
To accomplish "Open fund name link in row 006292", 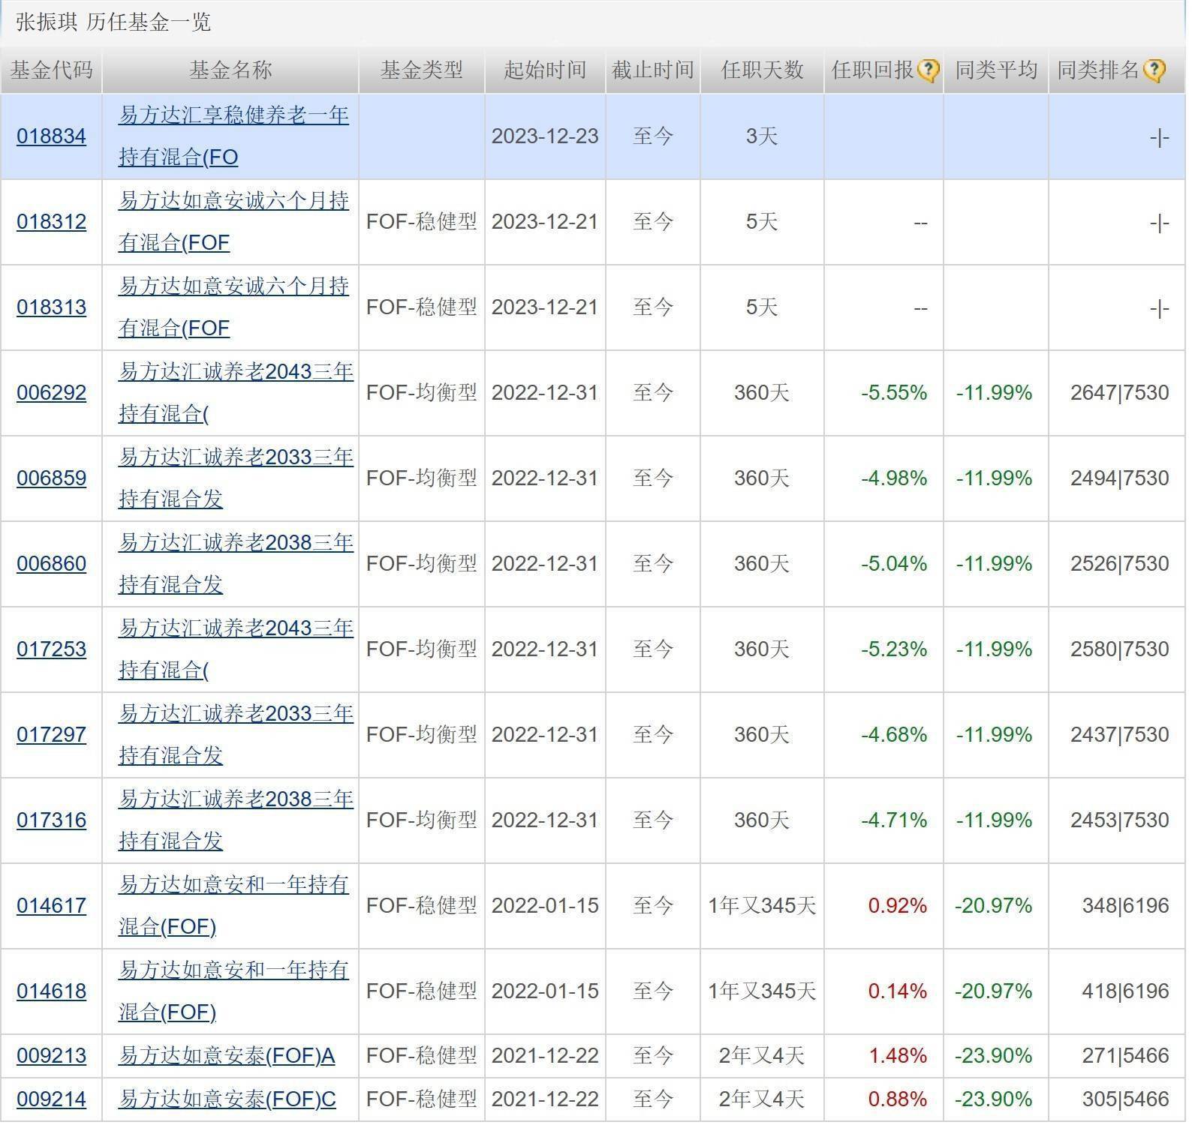I will coord(236,393).
